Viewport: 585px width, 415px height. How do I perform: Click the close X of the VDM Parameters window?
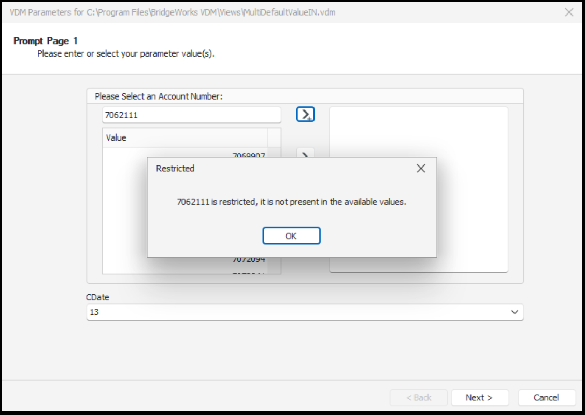(570, 12)
